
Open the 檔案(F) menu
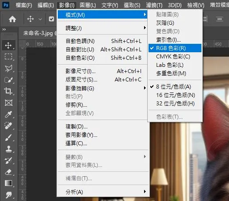[24, 5]
